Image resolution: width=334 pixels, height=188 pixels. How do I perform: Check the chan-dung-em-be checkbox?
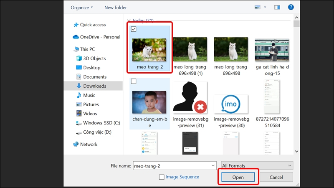[x=134, y=81]
